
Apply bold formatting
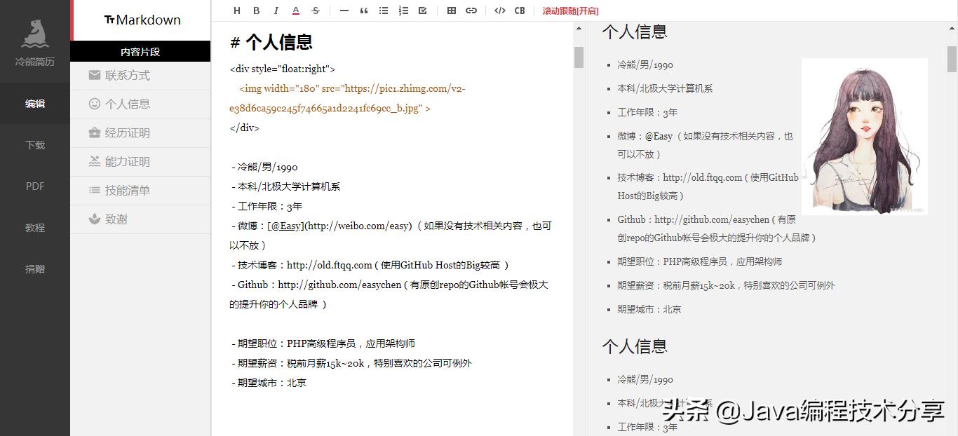click(x=256, y=11)
